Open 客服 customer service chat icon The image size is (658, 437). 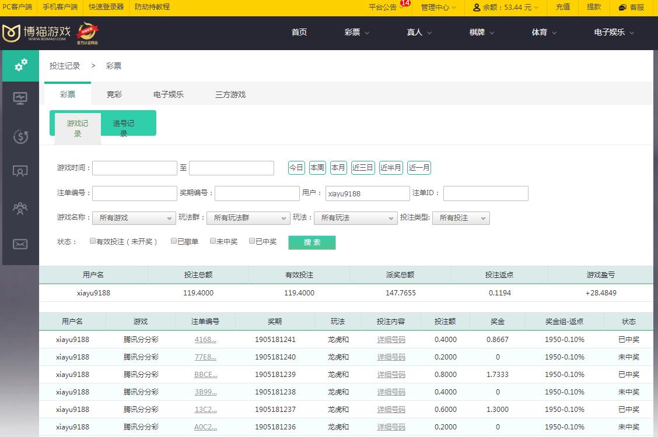coord(622,8)
